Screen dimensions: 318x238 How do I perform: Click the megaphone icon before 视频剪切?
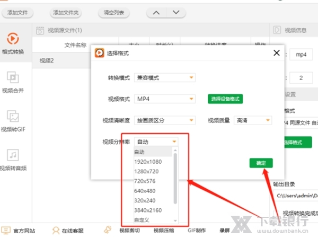[108, 230]
